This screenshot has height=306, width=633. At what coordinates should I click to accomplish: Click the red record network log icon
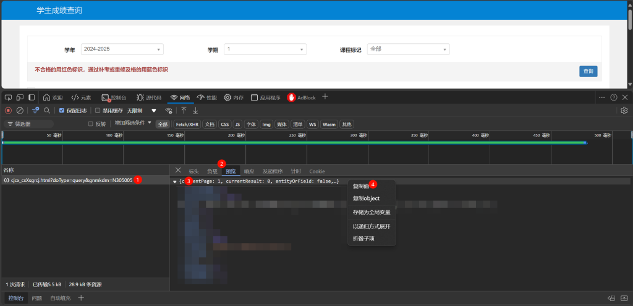tap(8, 110)
